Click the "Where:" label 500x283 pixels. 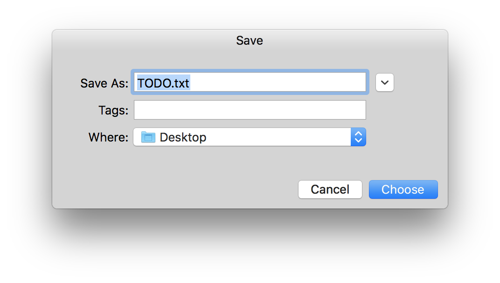(108, 137)
